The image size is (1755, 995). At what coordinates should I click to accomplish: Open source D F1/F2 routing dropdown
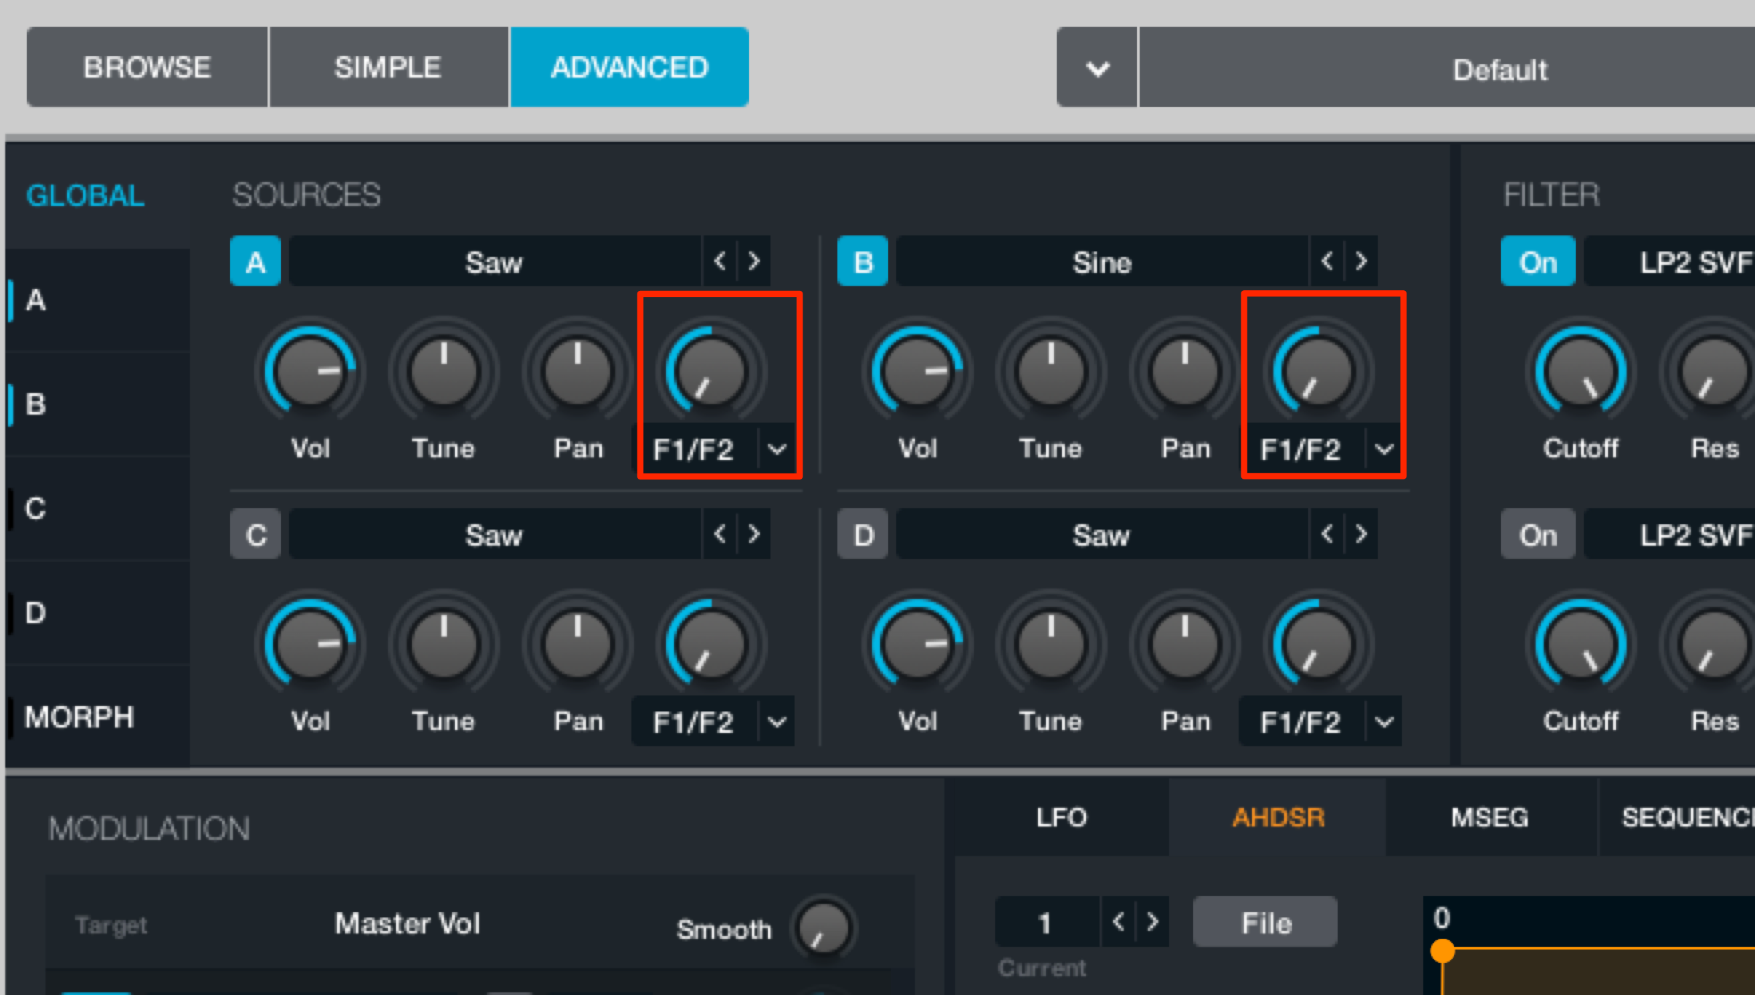[1384, 721]
